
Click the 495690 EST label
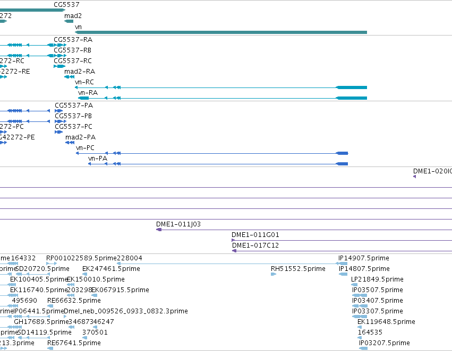point(24,301)
